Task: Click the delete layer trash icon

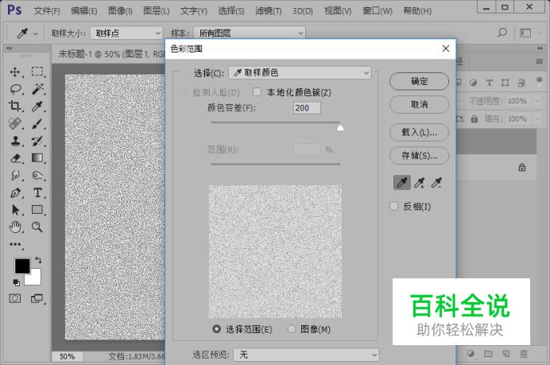Action: (523, 353)
